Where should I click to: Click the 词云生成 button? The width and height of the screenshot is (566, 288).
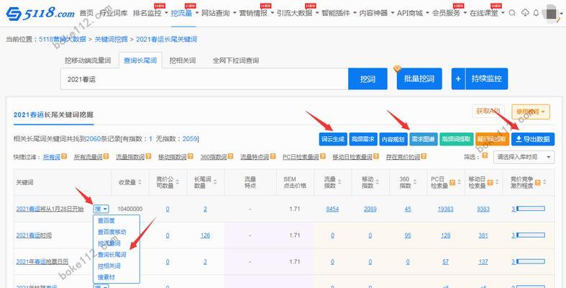tap(333, 139)
